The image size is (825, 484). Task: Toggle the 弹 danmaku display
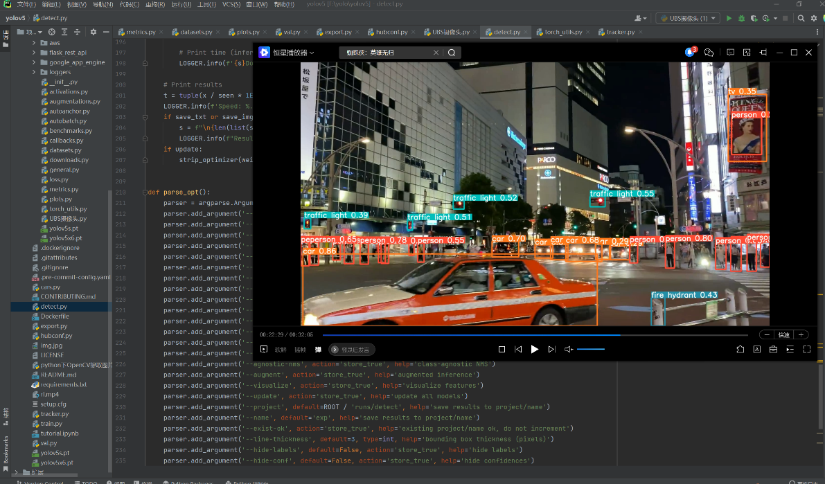318,350
